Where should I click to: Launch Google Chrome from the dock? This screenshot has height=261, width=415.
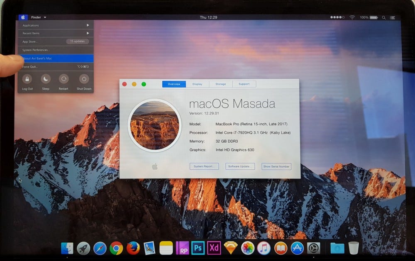pyautogui.click(x=116, y=249)
